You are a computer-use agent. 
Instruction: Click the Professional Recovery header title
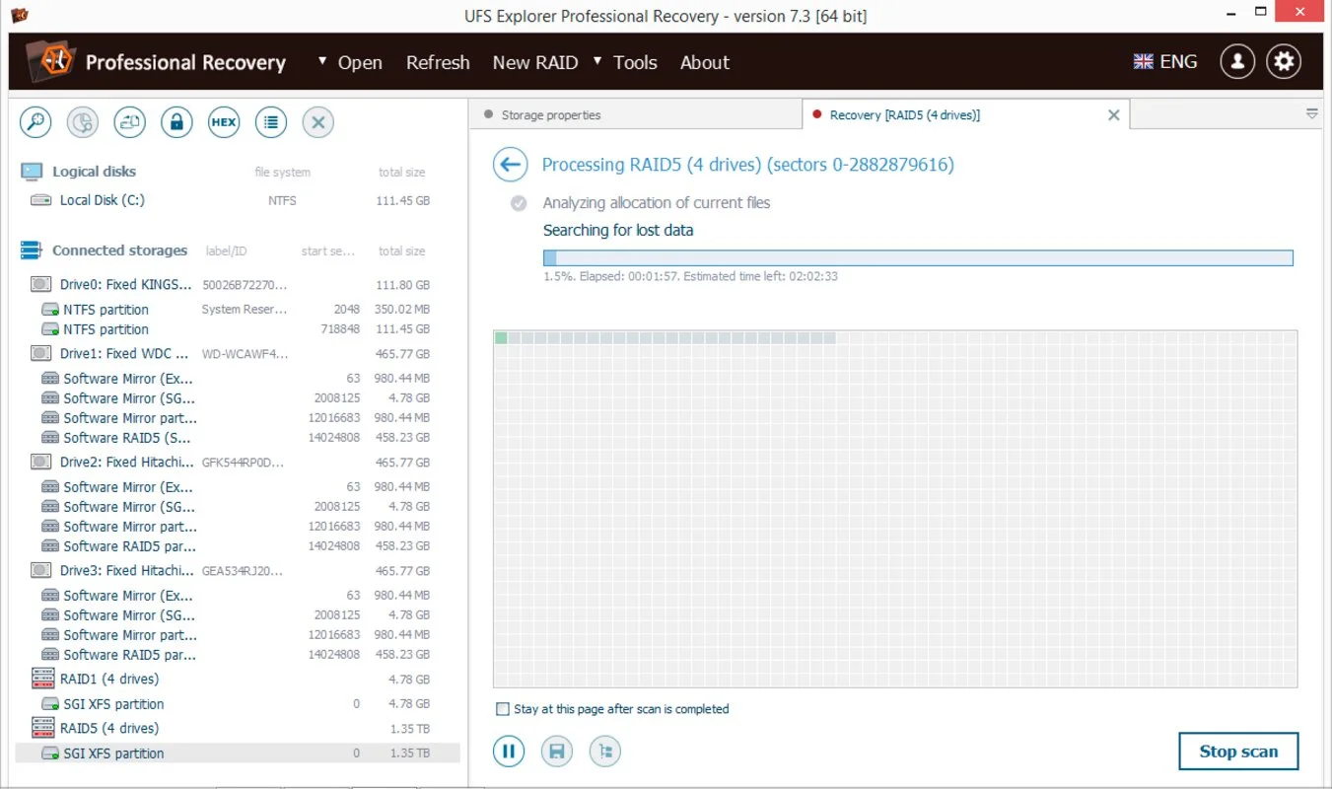(185, 62)
